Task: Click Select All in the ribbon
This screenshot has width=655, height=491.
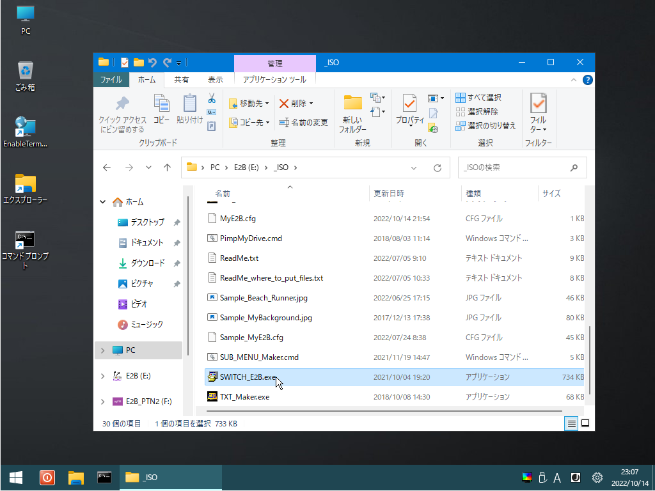Action: pyautogui.click(x=478, y=98)
